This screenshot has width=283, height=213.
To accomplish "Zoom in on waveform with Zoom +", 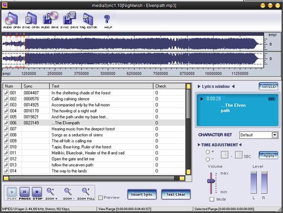I will [51, 194].
